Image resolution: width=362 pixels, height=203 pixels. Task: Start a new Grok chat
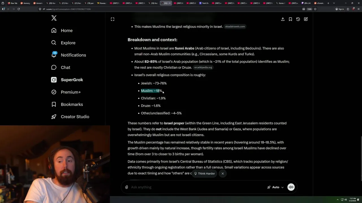click(306, 19)
